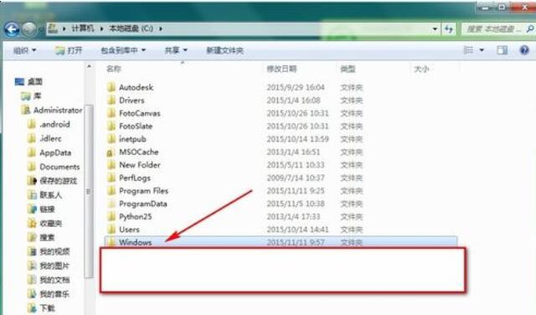Click the 桌面 item in navigation pane
Screen dimensions: 536x315
click(28, 81)
